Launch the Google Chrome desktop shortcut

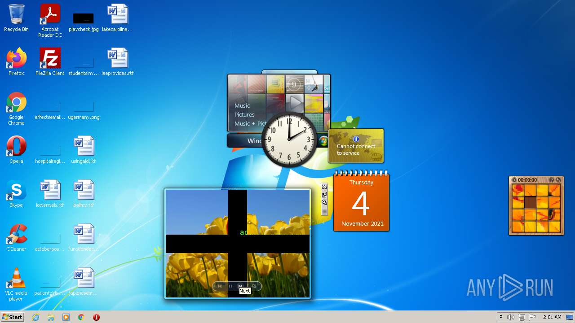[16, 109]
